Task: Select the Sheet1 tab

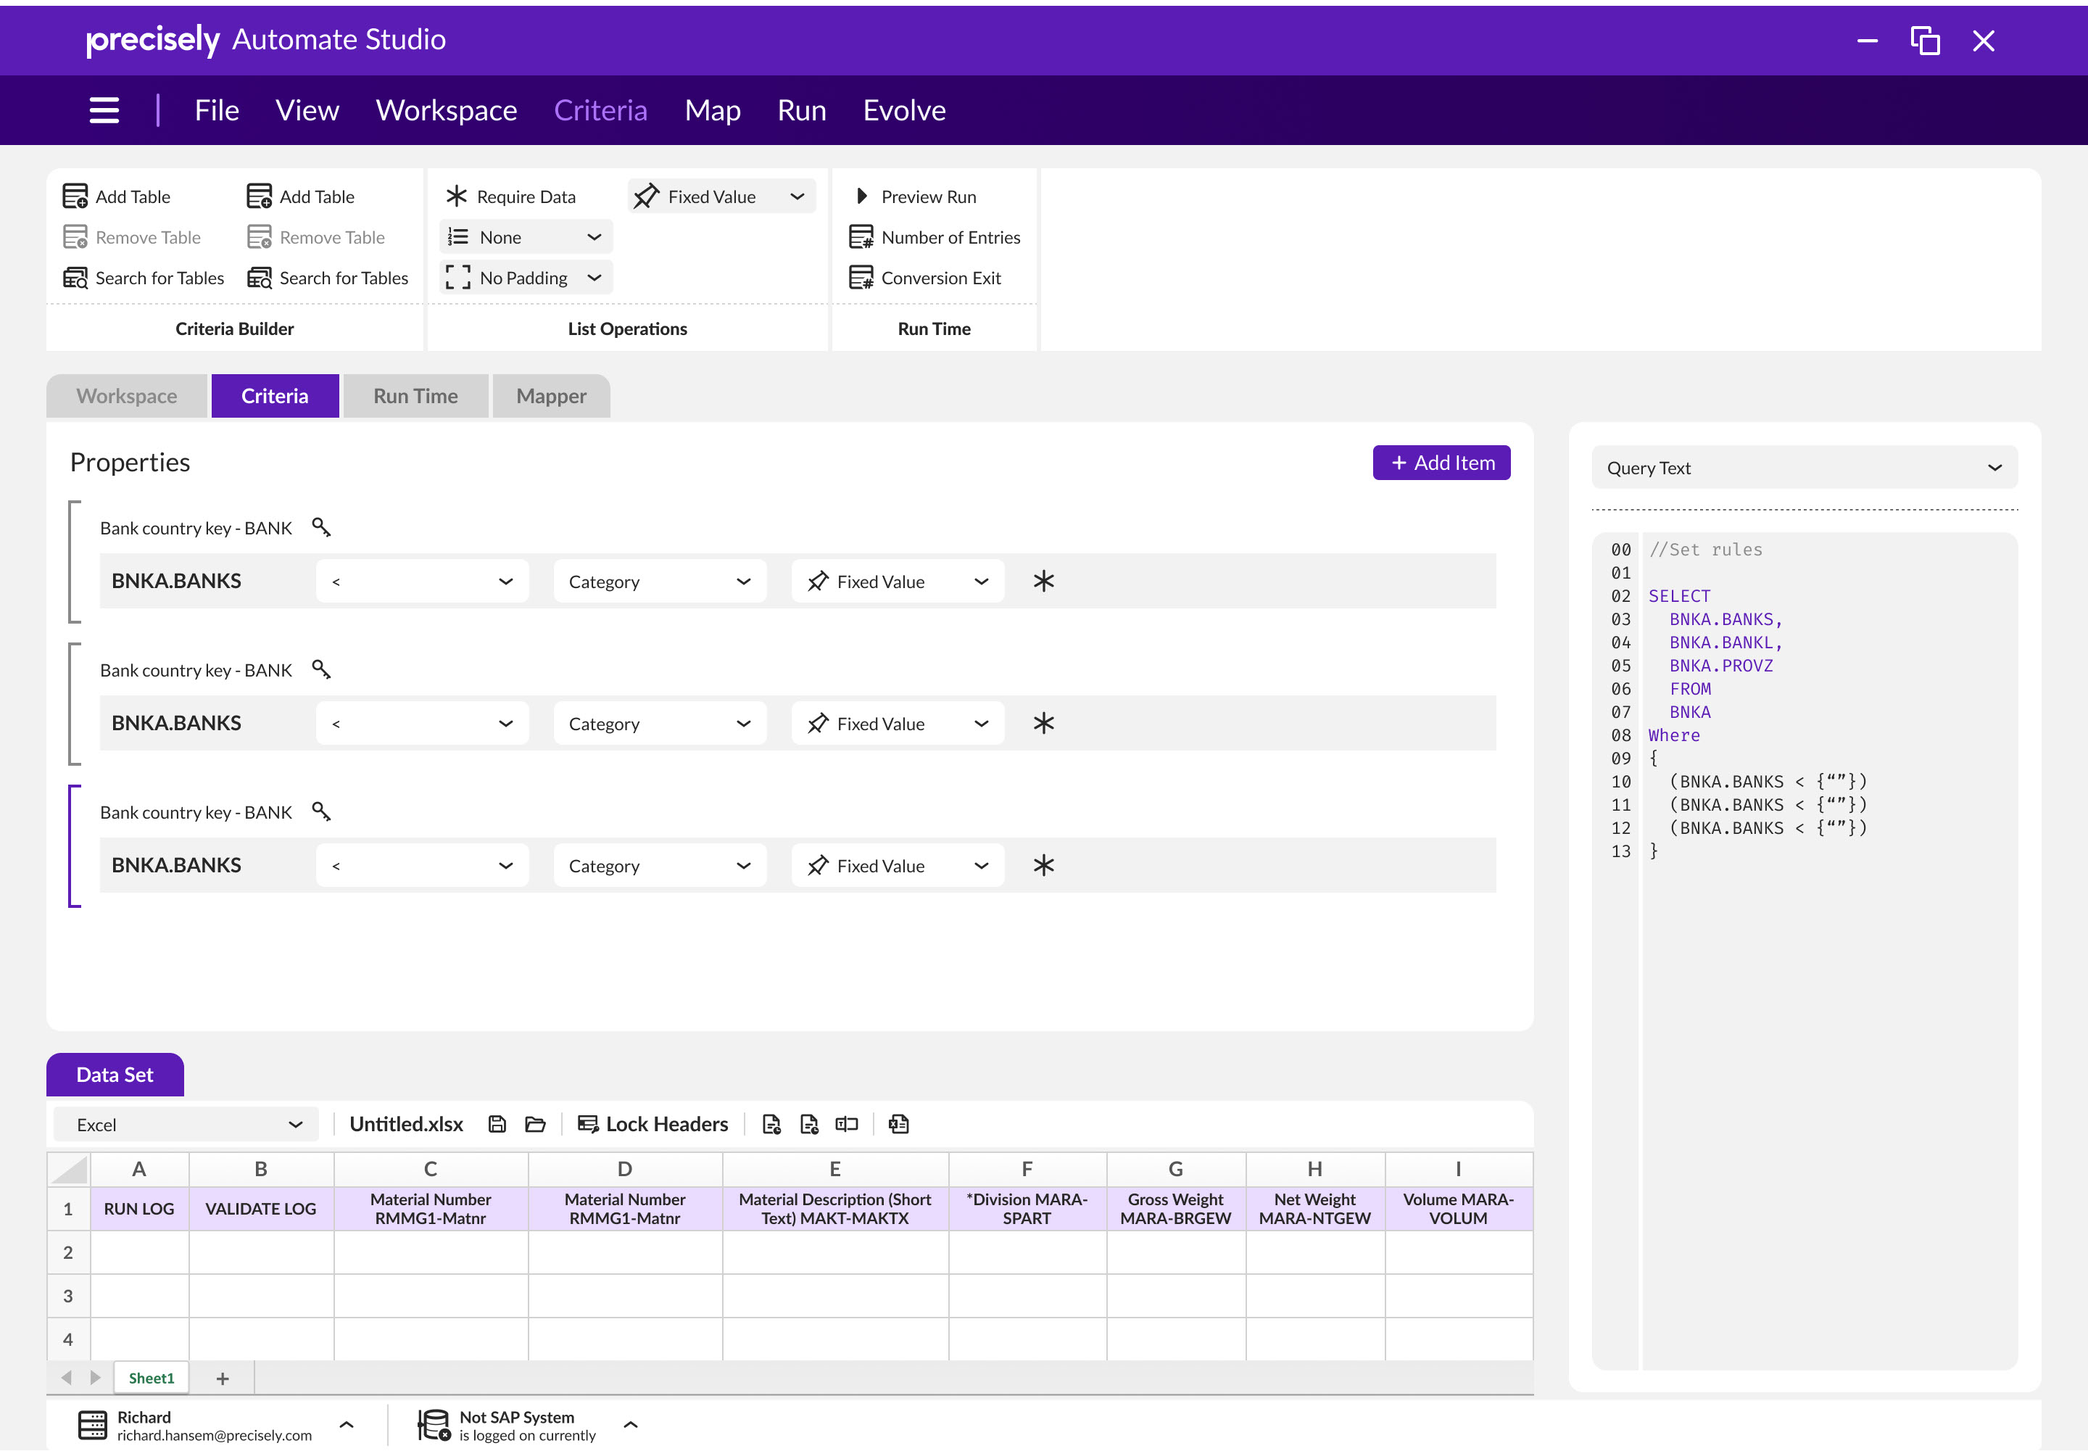Action: tap(151, 1378)
